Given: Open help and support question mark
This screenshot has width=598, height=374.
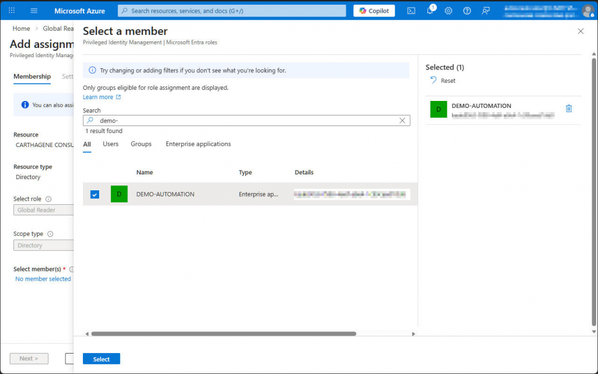Looking at the screenshot, I should point(466,10).
